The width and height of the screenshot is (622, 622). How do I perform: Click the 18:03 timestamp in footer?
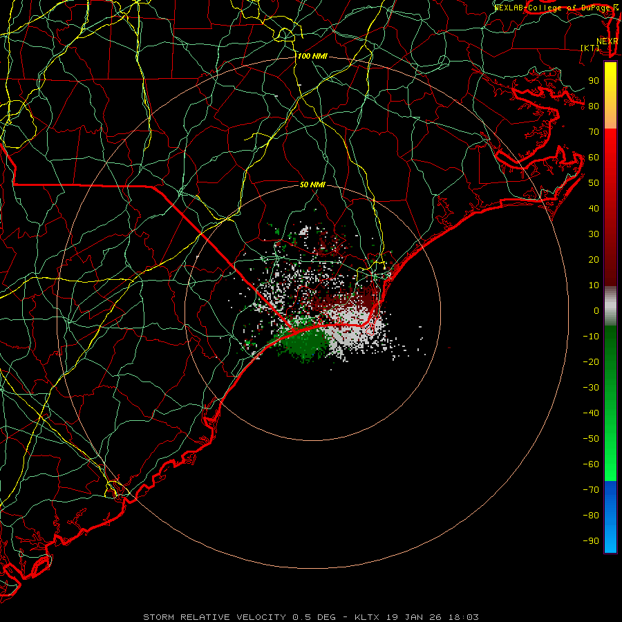[x=463, y=617]
